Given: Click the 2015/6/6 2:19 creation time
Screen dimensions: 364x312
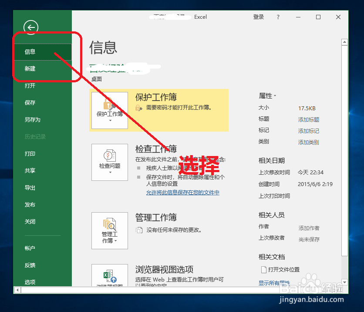Looking at the screenshot, I should point(315,184).
